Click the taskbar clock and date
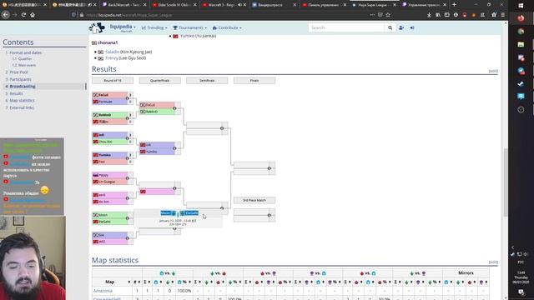 point(521,277)
